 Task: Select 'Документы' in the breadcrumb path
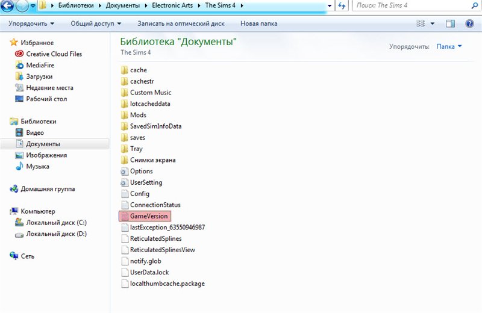click(123, 5)
